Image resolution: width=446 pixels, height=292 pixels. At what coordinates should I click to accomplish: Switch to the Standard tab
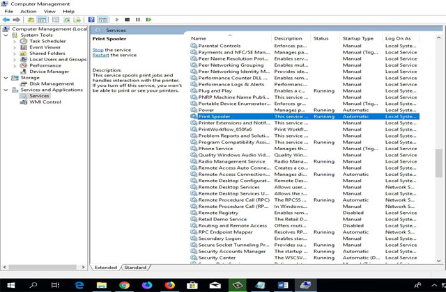pos(135,267)
